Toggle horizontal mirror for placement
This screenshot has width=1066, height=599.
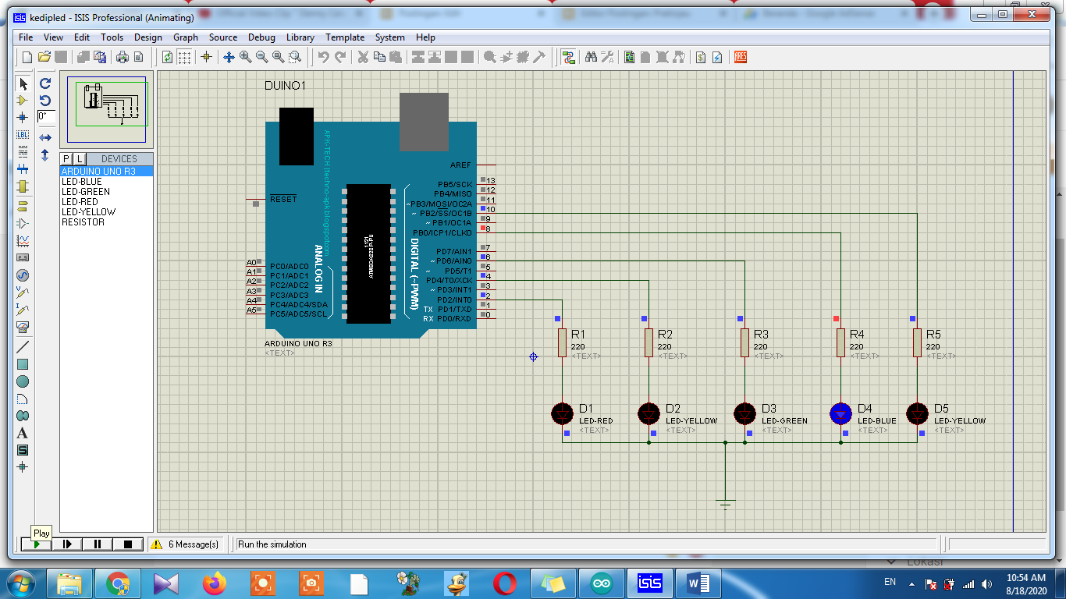[44, 137]
